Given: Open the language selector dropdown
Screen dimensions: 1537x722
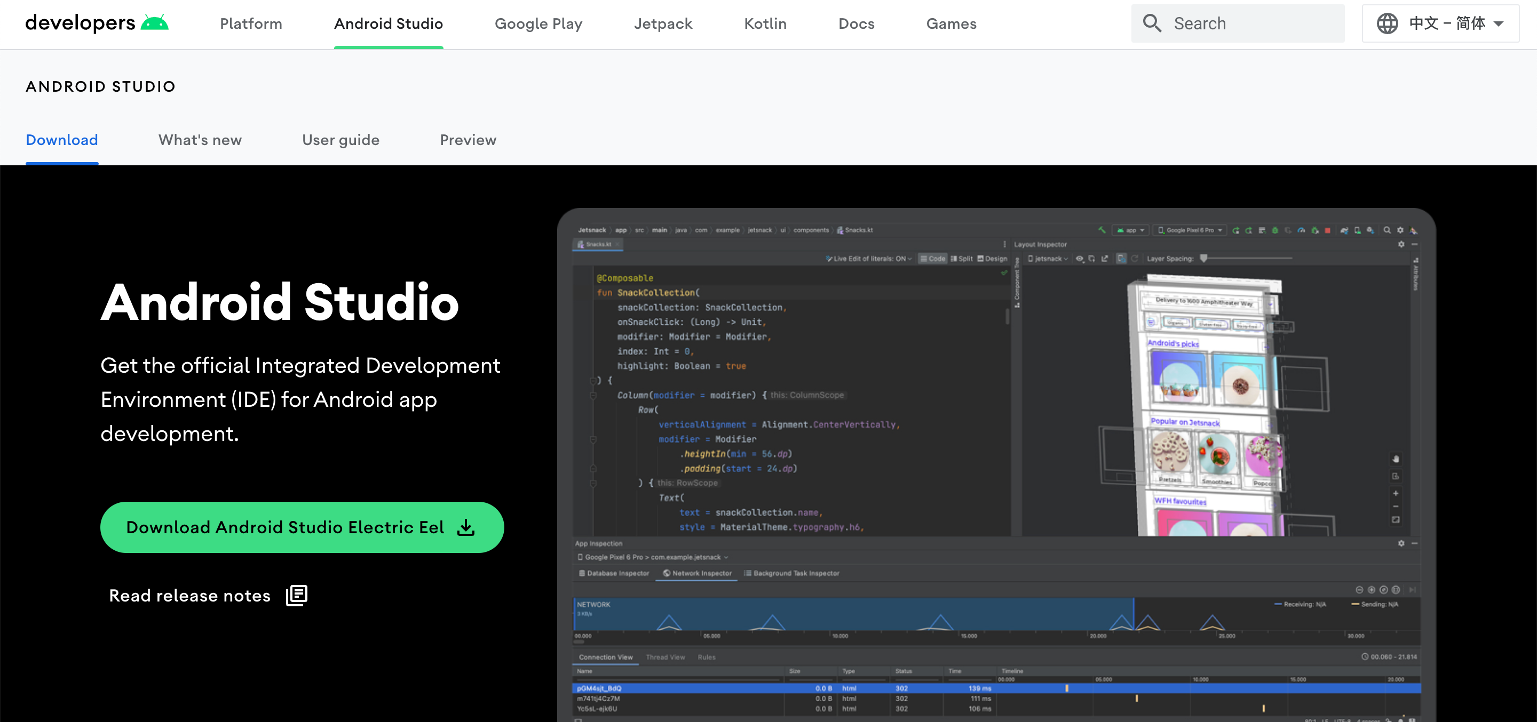Looking at the screenshot, I should (x=1440, y=23).
